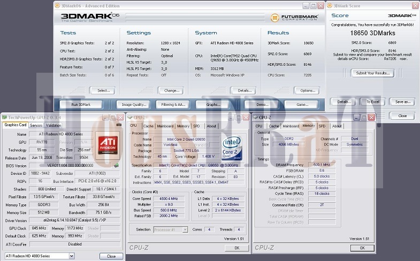Click the Bandwidth 75.1 GB/s field

click(x=103, y=212)
